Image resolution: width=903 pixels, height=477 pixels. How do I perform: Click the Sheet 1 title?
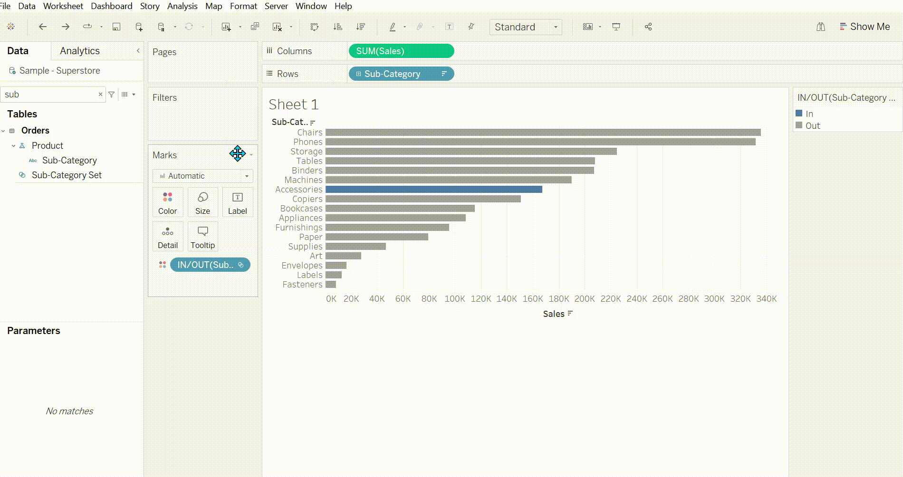coord(294,105)
